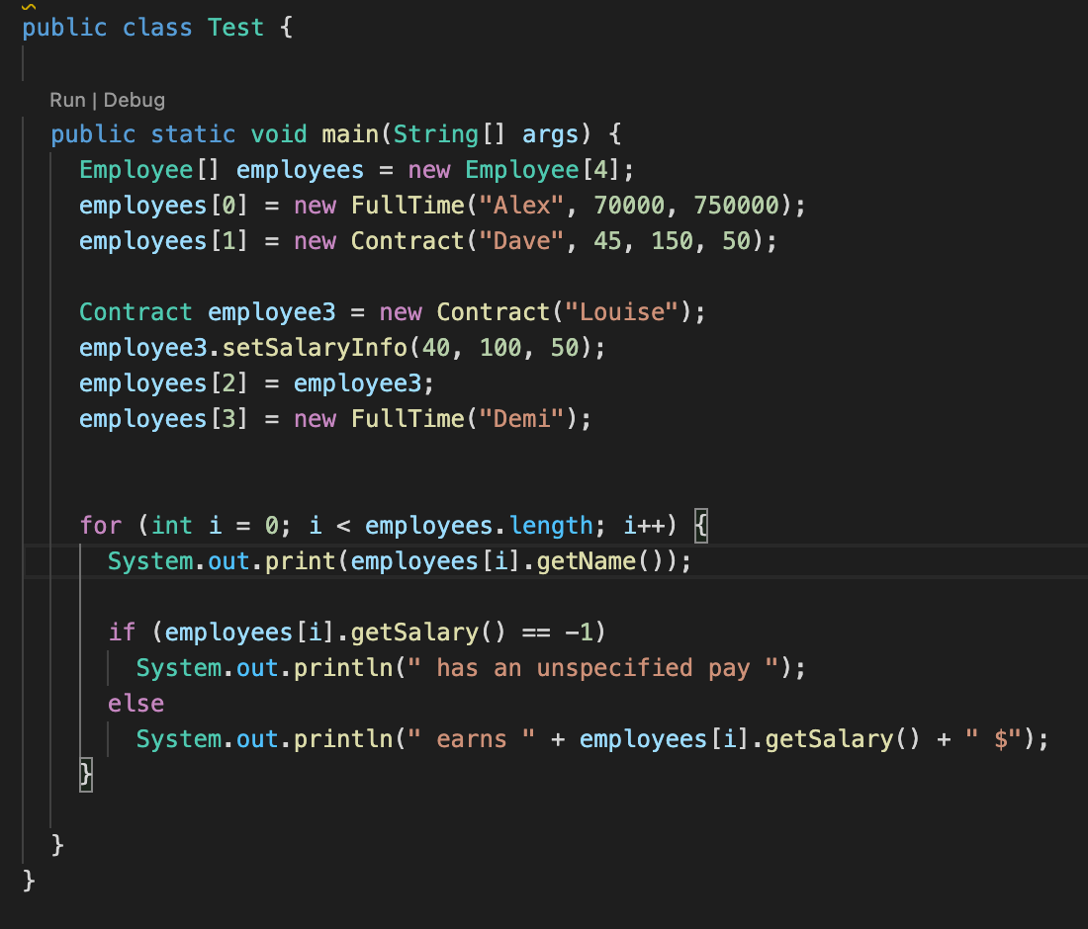Click the FullTime constructor call for Alex
Screen dimensions: 1088x929
coord(407,205)
